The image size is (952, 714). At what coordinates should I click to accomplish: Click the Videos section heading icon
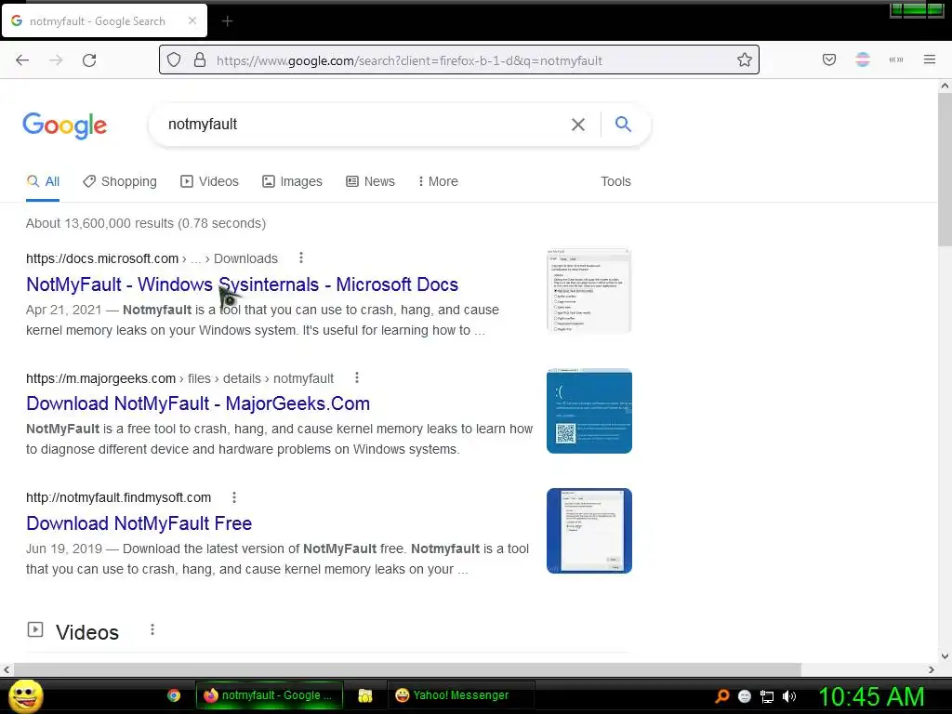(x=35, y=629)
